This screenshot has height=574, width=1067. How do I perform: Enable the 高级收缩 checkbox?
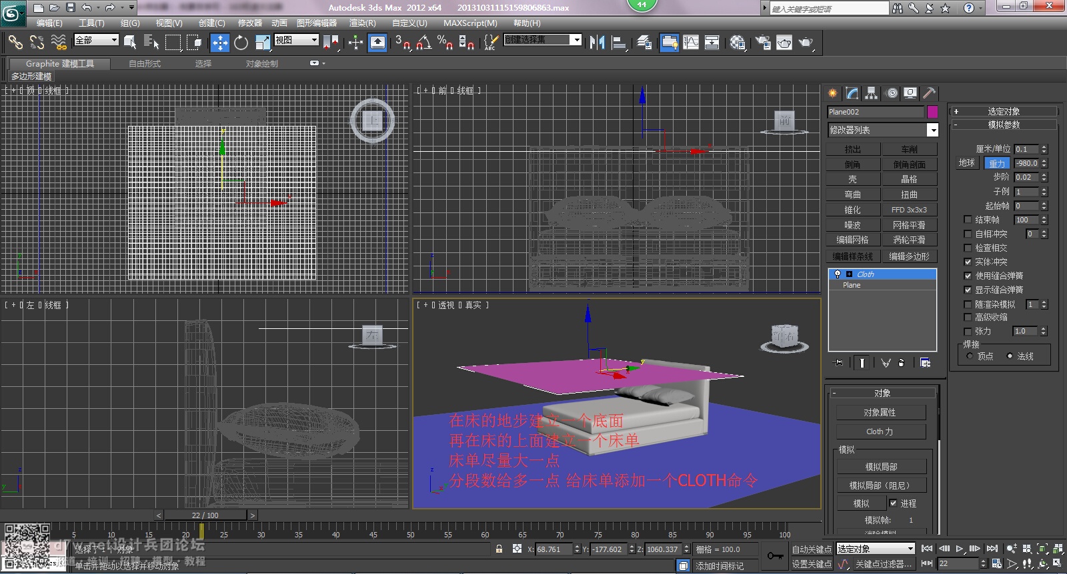(x=968, y=318)
